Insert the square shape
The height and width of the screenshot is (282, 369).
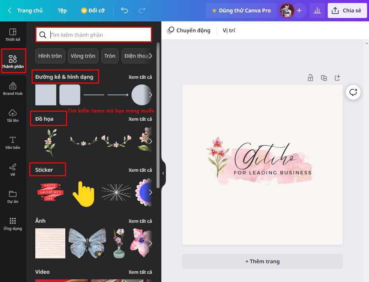click(x=46, y=95)
